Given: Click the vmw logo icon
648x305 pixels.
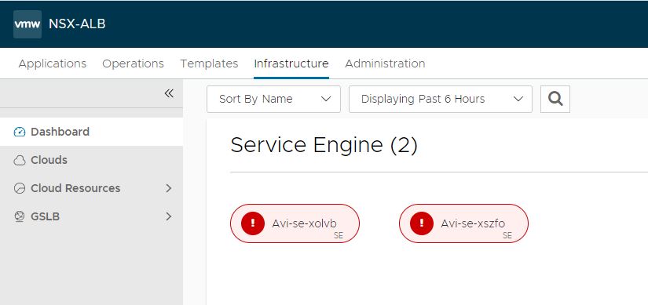Looking at the screenshot, I should point(27,24).
